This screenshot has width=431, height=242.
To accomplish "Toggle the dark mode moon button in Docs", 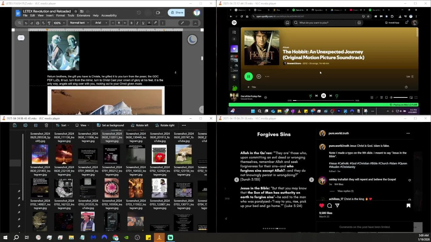I will pyautogui.click(x=192, y=40).
